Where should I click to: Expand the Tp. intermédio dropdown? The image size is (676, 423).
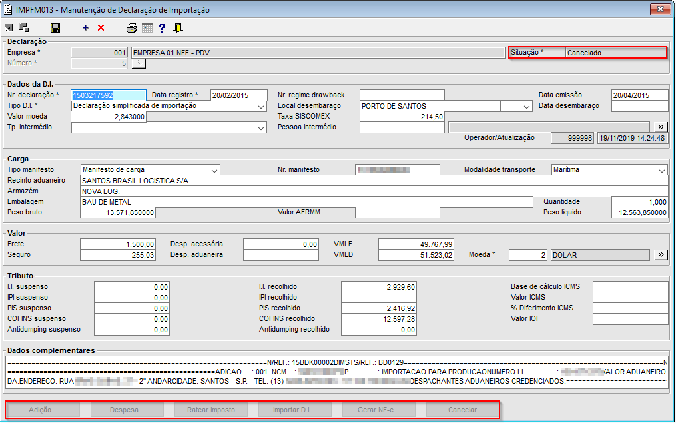pos(260,127)
